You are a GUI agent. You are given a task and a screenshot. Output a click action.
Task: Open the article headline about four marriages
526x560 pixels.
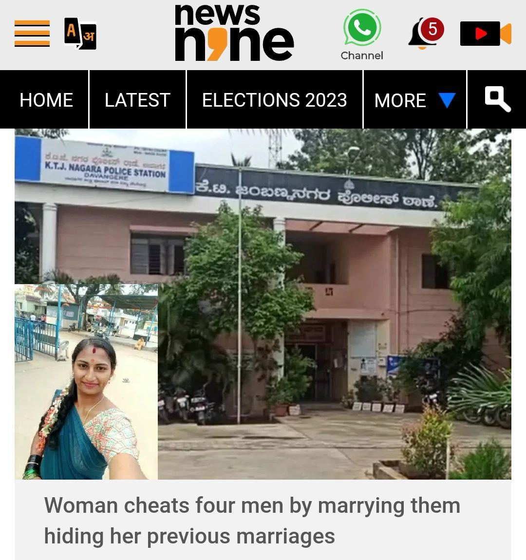[x=252, y=521]
